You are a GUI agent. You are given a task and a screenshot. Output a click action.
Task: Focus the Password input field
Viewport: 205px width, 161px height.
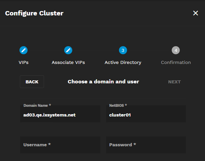[146, 145]
